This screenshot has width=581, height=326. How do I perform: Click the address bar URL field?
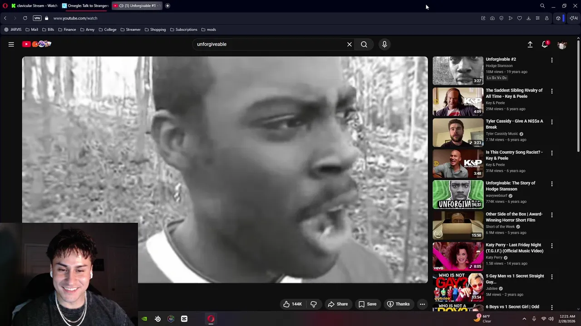click(x=263, y=18)
